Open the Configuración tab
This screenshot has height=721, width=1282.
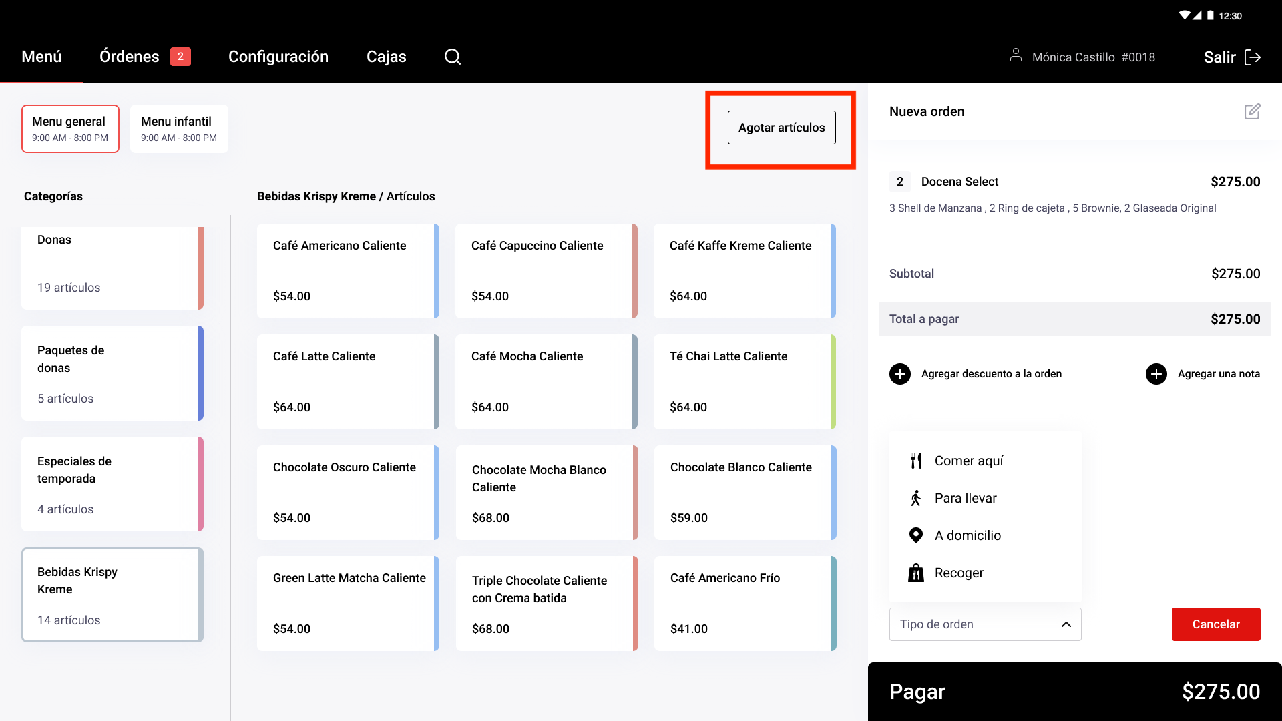click(278, 57)
